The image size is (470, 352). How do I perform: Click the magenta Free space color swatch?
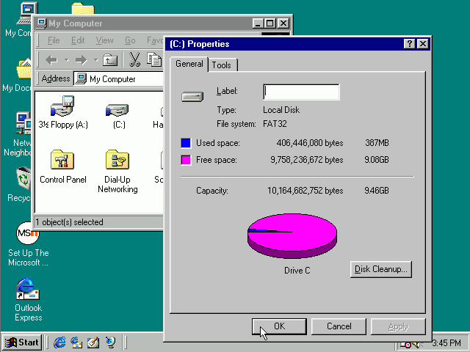point(186,160)
